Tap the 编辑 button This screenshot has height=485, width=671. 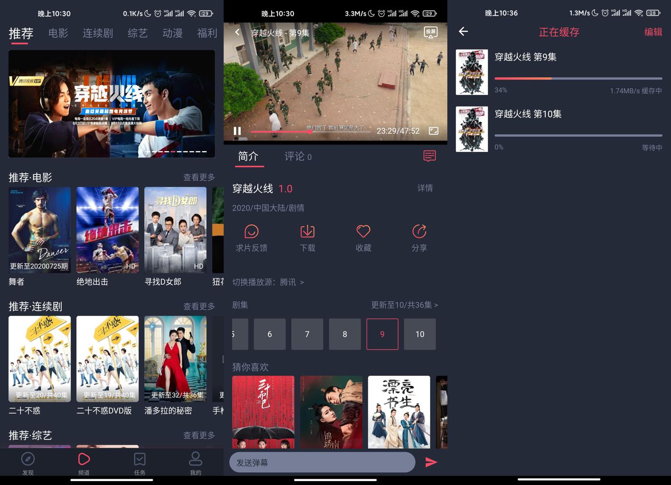[x=653, y=32]
